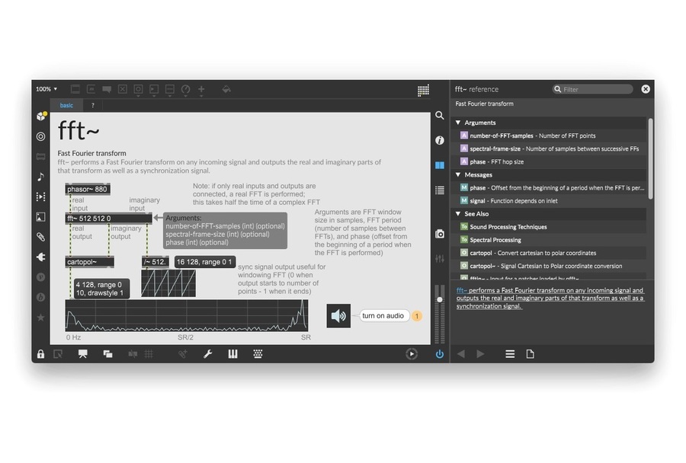
Task: Collapse the Arguments section
Action: 458,123
